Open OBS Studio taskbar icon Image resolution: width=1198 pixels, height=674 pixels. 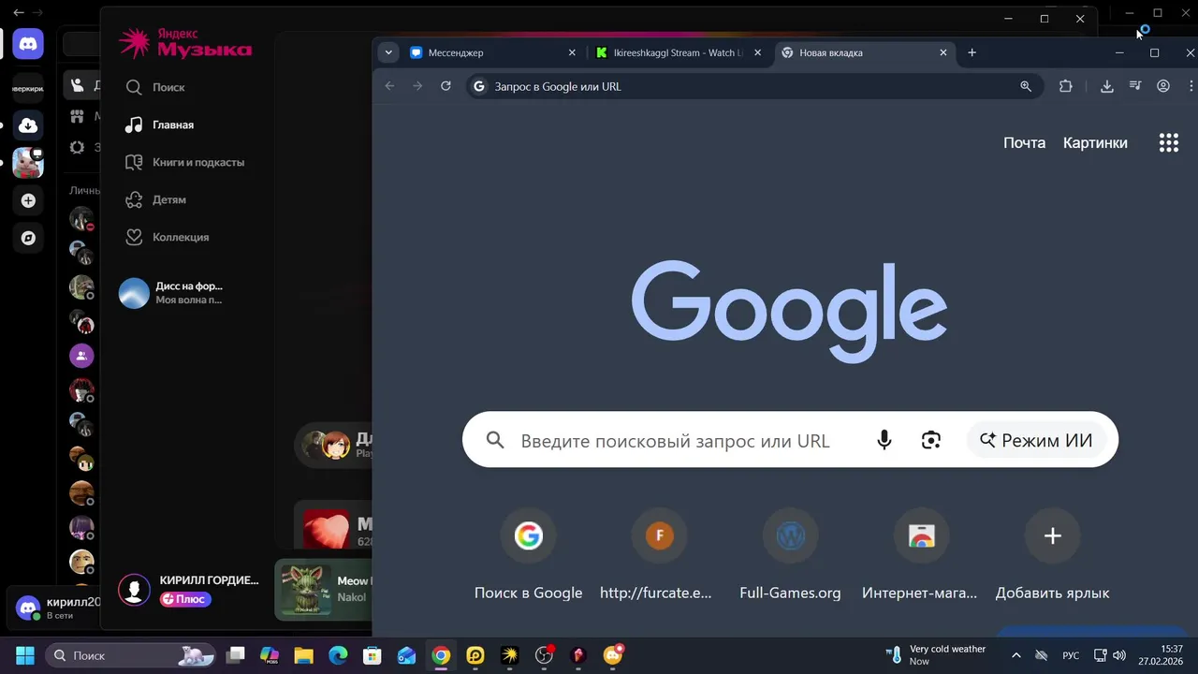tap(544, 655)
